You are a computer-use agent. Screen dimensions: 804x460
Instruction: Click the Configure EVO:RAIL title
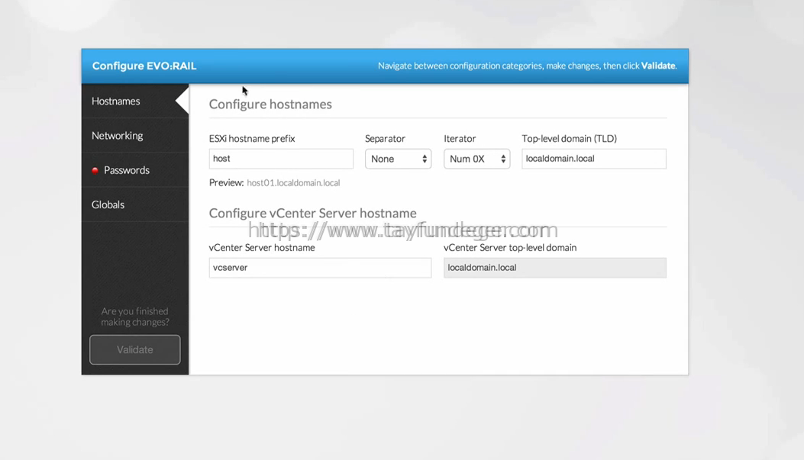tap(144, 66)
